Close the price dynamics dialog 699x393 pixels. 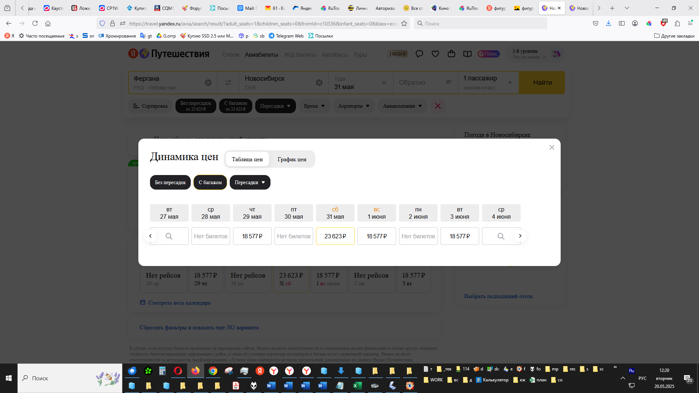[552, 147]
